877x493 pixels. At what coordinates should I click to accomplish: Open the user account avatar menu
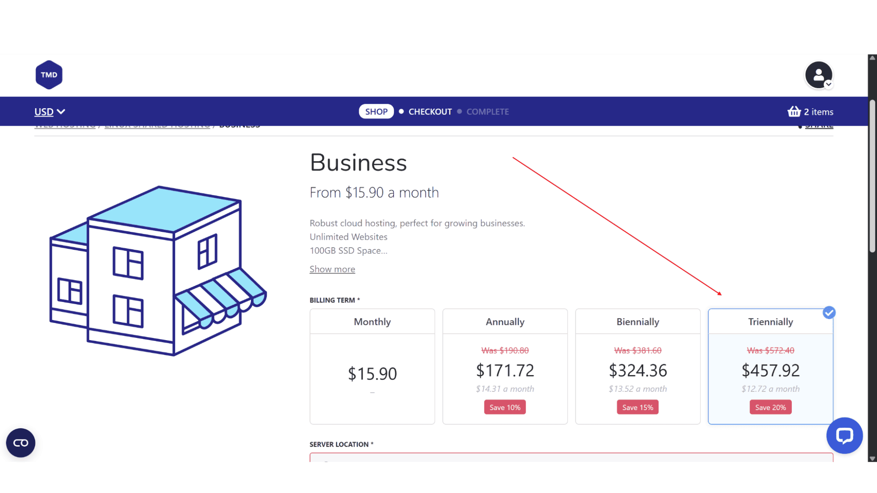(819, 75)
